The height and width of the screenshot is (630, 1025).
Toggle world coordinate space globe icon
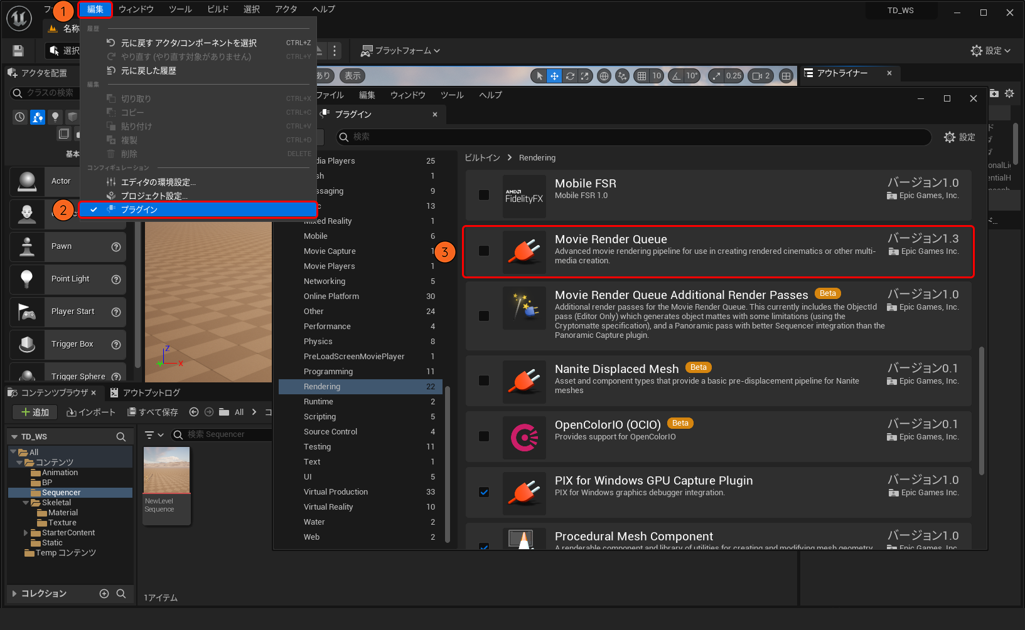604,76
